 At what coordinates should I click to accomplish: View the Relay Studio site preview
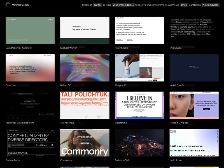pos(139,31)
